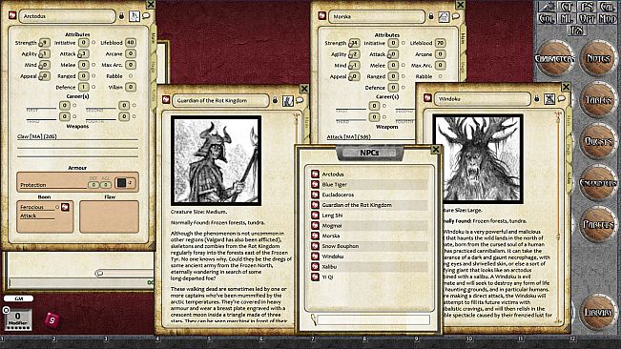The height and width of the screenshot is (349, 621).
Task: Select Eucladoceros in NPCs list
Action: 369,195
